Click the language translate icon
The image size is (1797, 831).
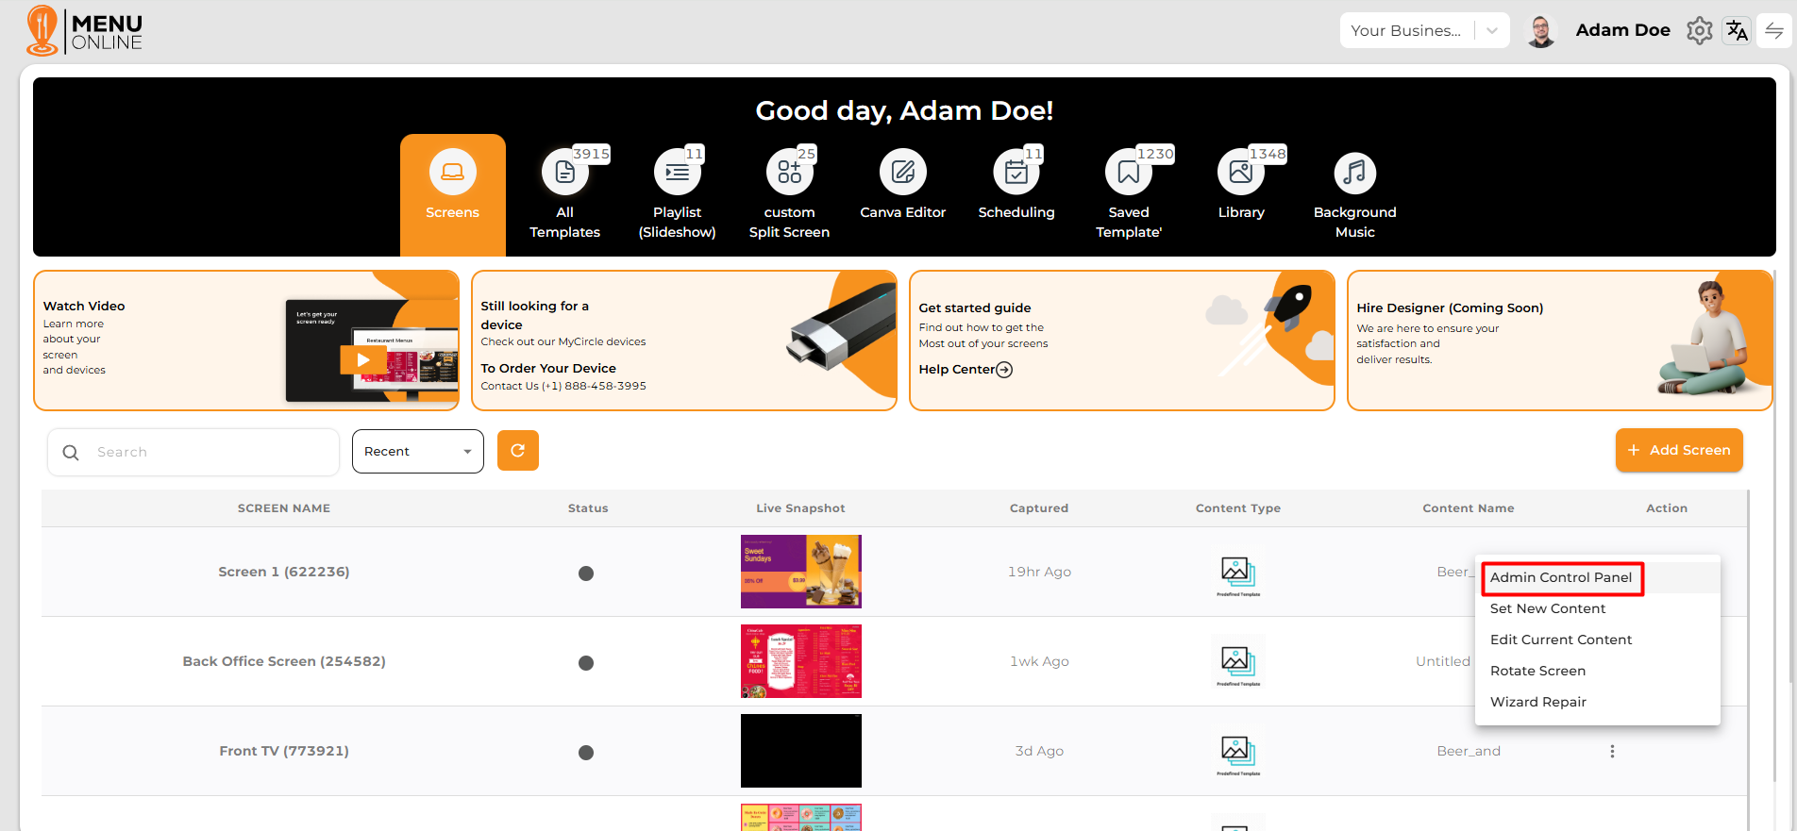coord(1737,31)
